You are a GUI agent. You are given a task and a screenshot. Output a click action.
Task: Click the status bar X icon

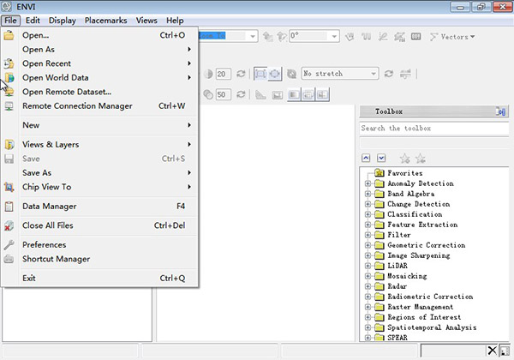(492, 351)
